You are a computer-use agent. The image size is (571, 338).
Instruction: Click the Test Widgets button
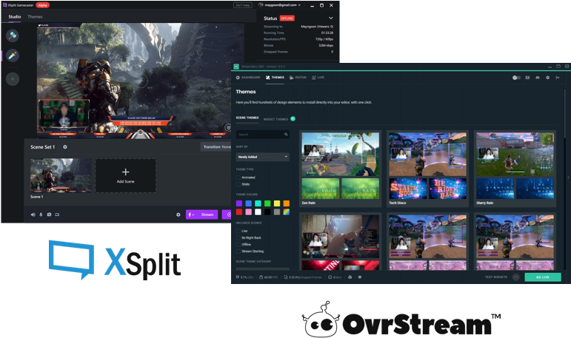coord(496,277)
